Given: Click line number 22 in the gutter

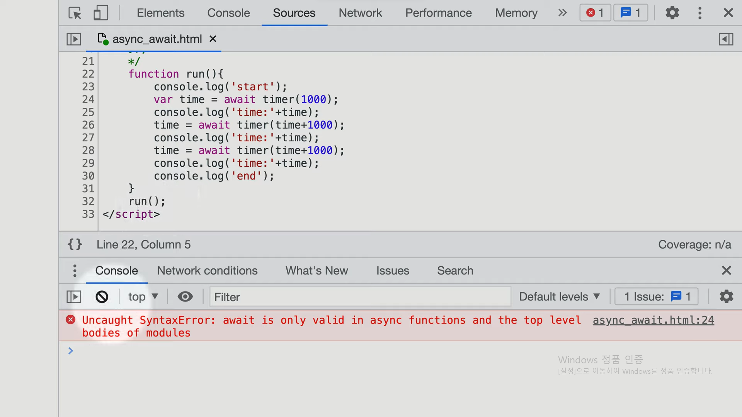Looking at the screenshot, I should [x=88, y=74].
